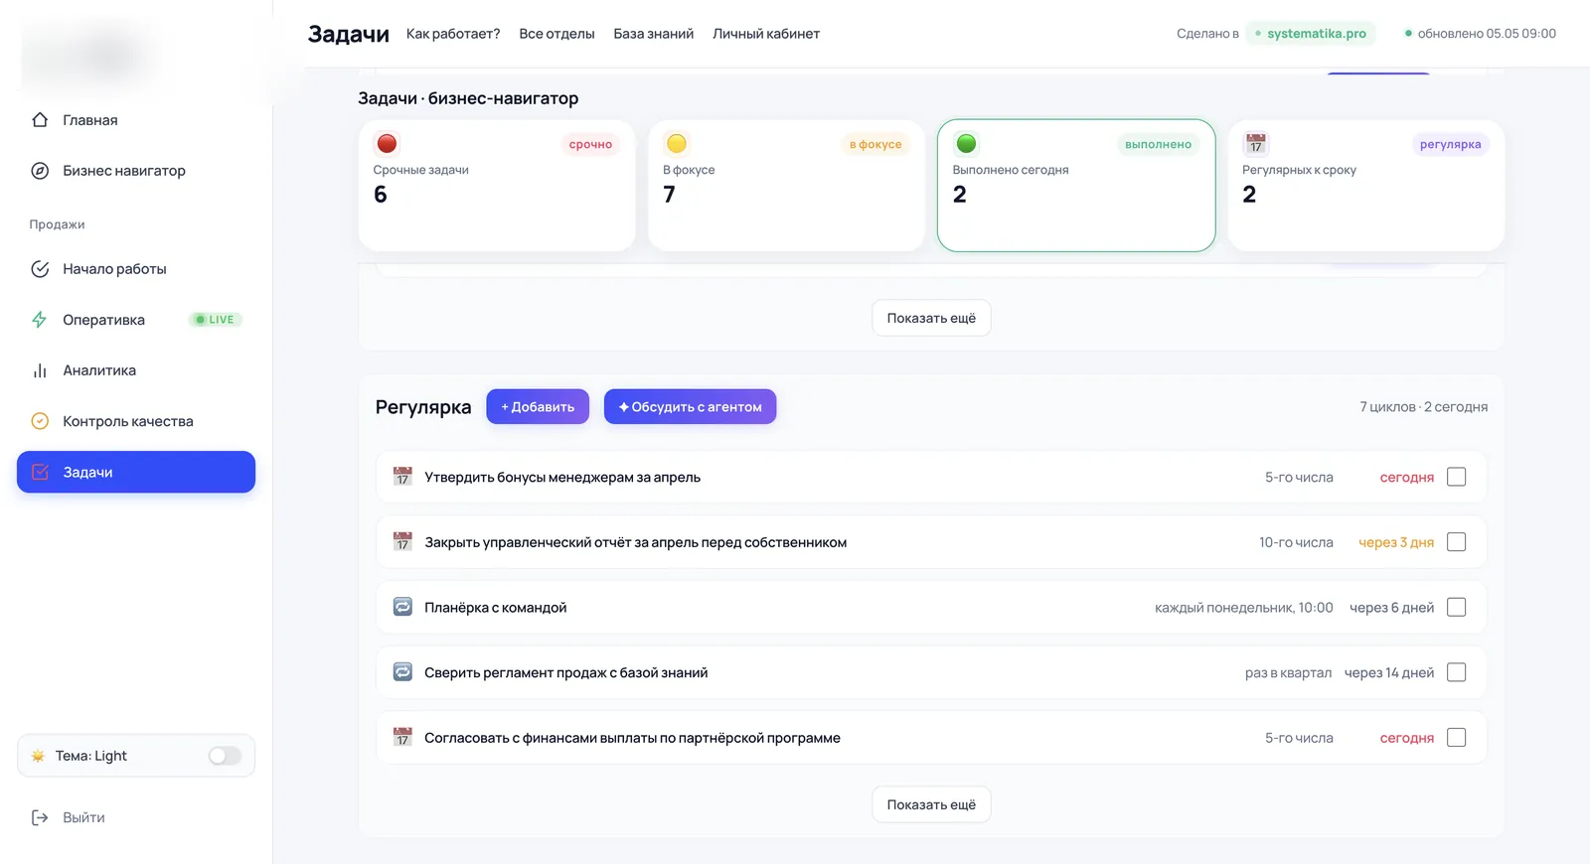Viewport: 1590px width, 864px height.
Task: Click the раз в квартал schedule text
Action: (1288, 672)
